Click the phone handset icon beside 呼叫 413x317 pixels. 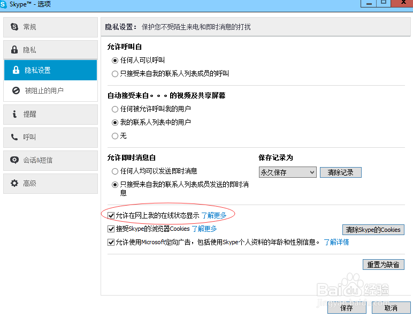click(x=14, y=137)
